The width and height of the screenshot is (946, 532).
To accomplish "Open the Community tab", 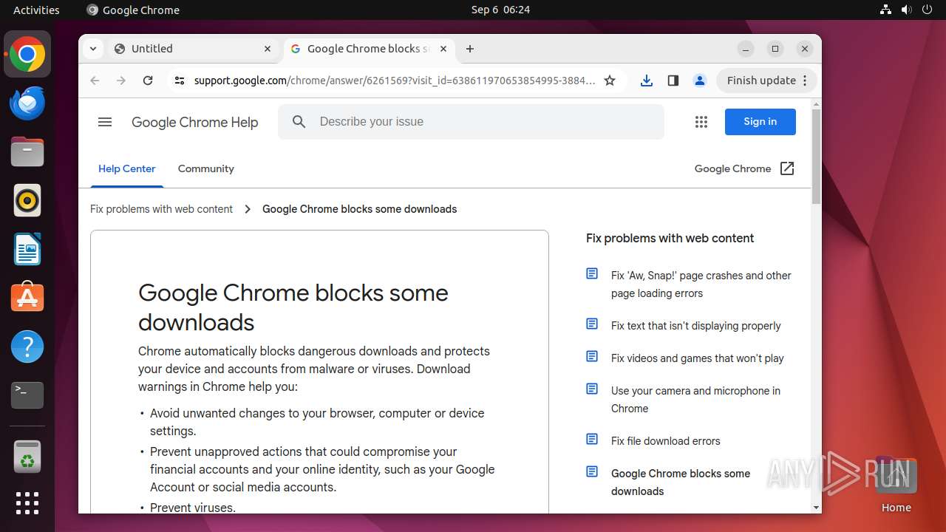I will [x=206, y=168].
